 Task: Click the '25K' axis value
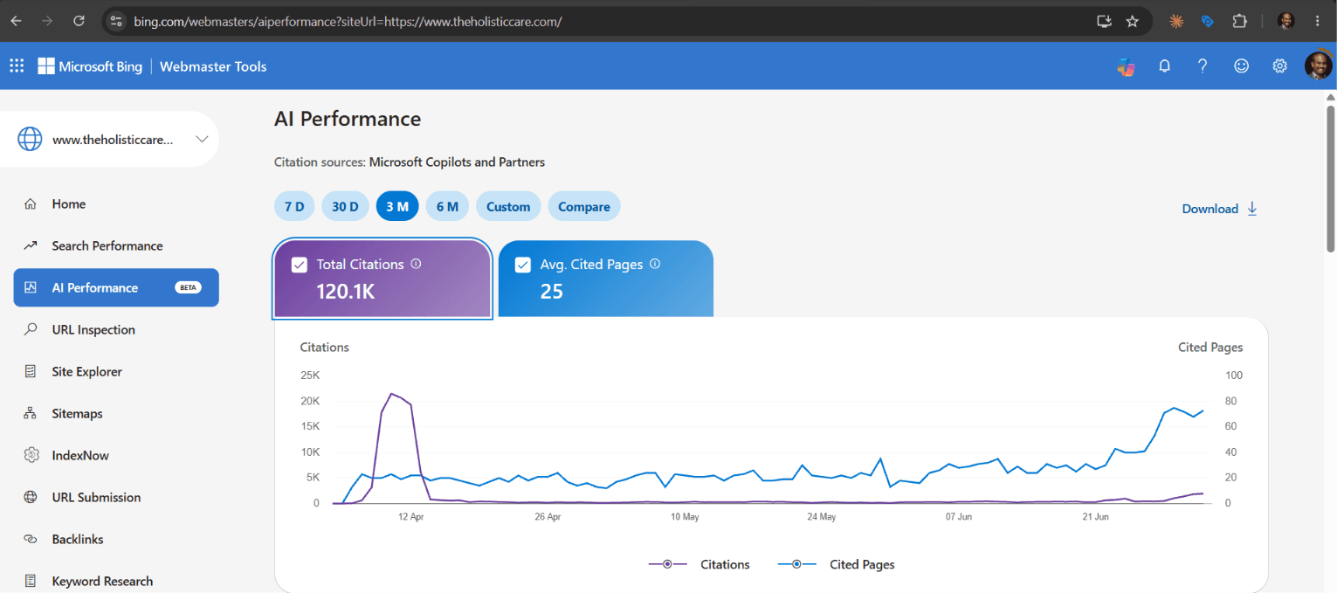(x=309, y=376)
